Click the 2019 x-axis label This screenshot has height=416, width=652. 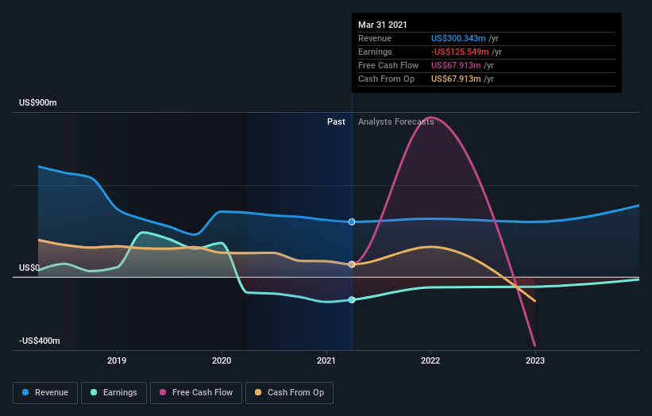coord(117,360)
